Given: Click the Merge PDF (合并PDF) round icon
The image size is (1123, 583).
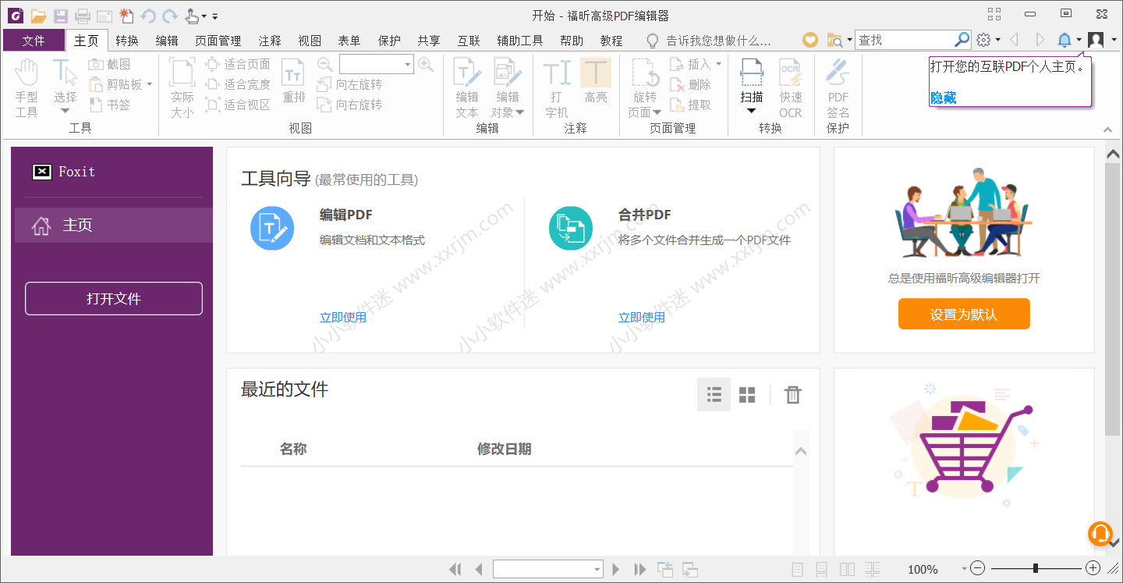Looking at the screenshot, I should coord(571,229).
